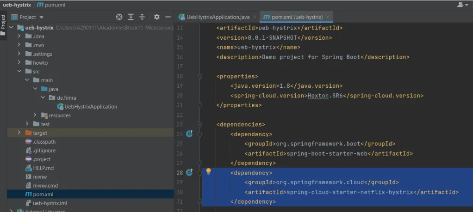Open the Project view dropdown
The height and width of the screenshot is (212, 473).
tap(41, 17)
